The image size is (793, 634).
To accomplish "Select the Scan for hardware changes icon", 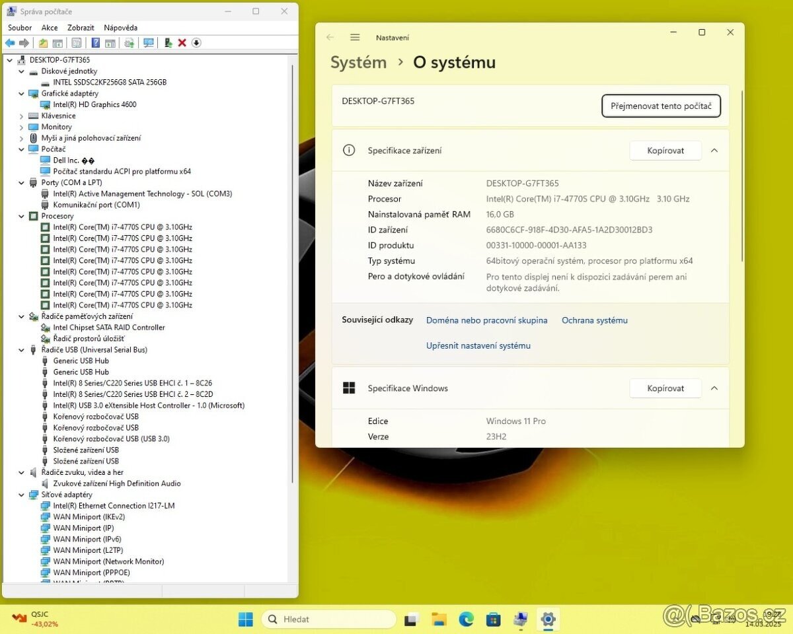I will (130, 42).
